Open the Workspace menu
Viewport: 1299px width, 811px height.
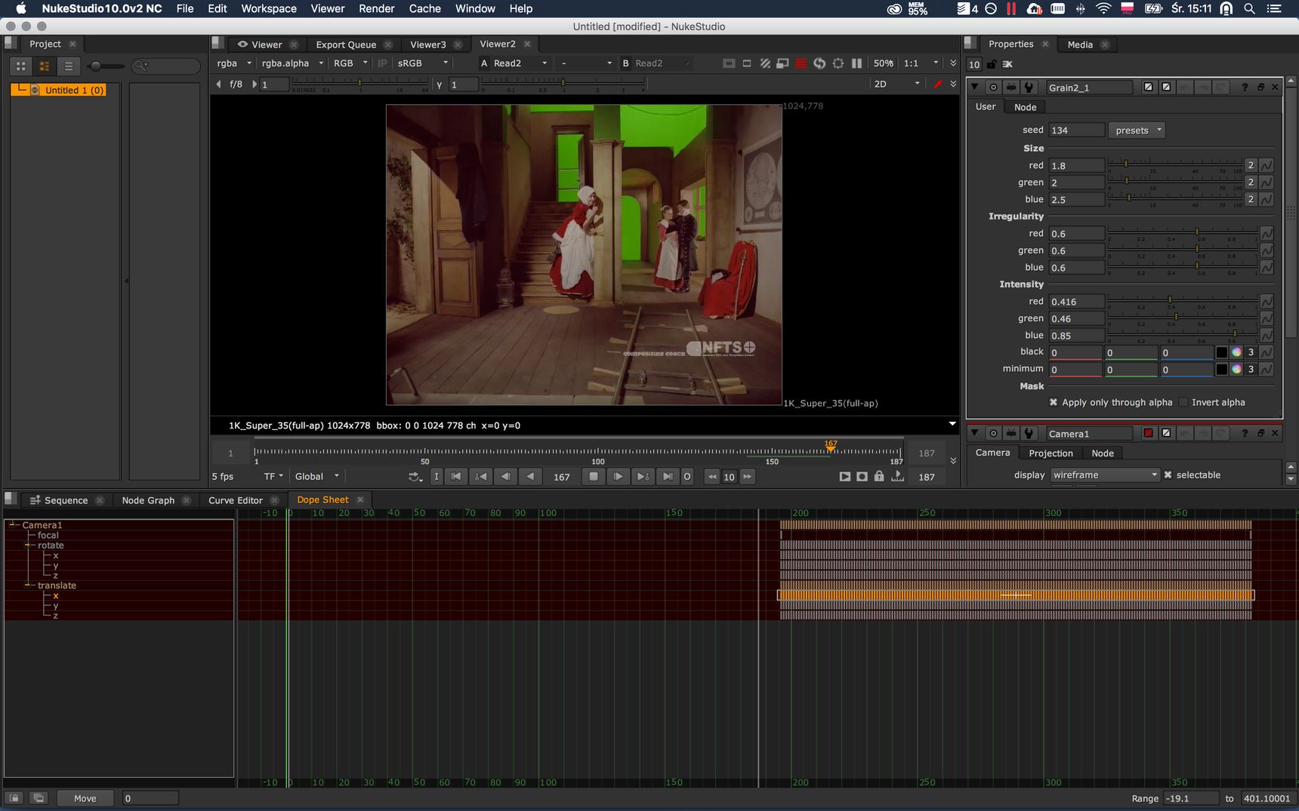[x=269, y=8]
